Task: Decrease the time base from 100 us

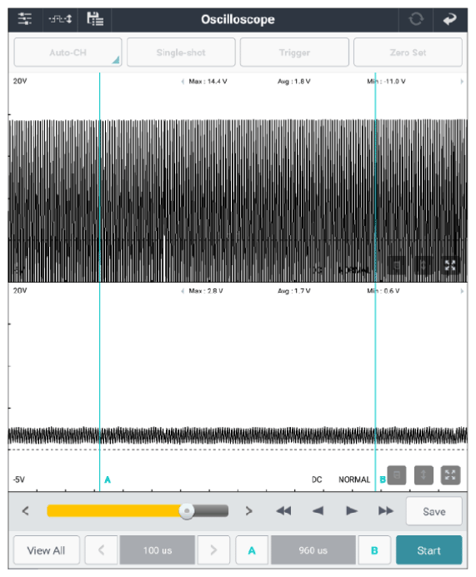Action: [101, 550]
